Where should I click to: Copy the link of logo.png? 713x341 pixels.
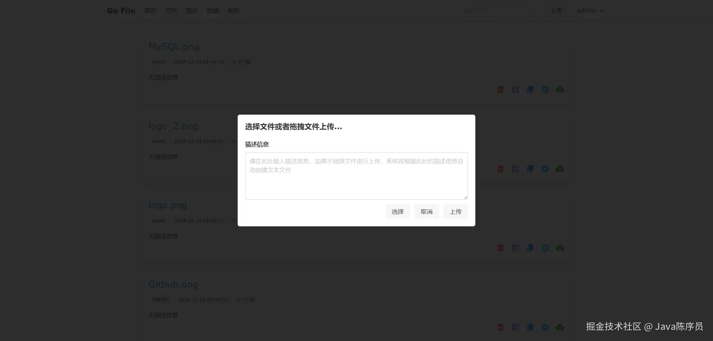(x=530, y=248)
